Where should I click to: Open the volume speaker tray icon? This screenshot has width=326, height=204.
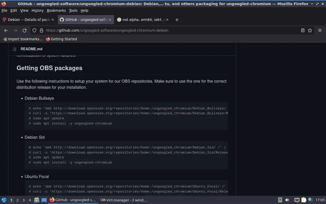[x=287, y=200]
